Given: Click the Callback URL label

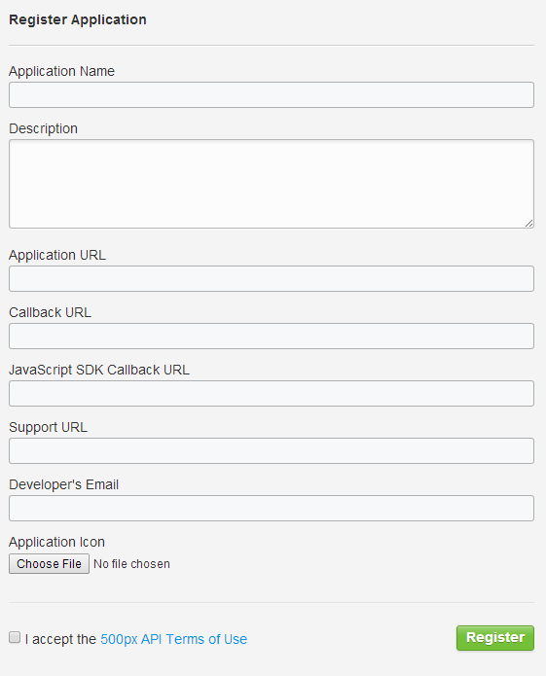Looking at the screenshot, I should pyautogui.click(x=50, y=312).
